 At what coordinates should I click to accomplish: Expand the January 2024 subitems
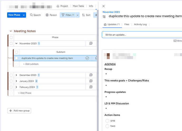coord(16,81)
